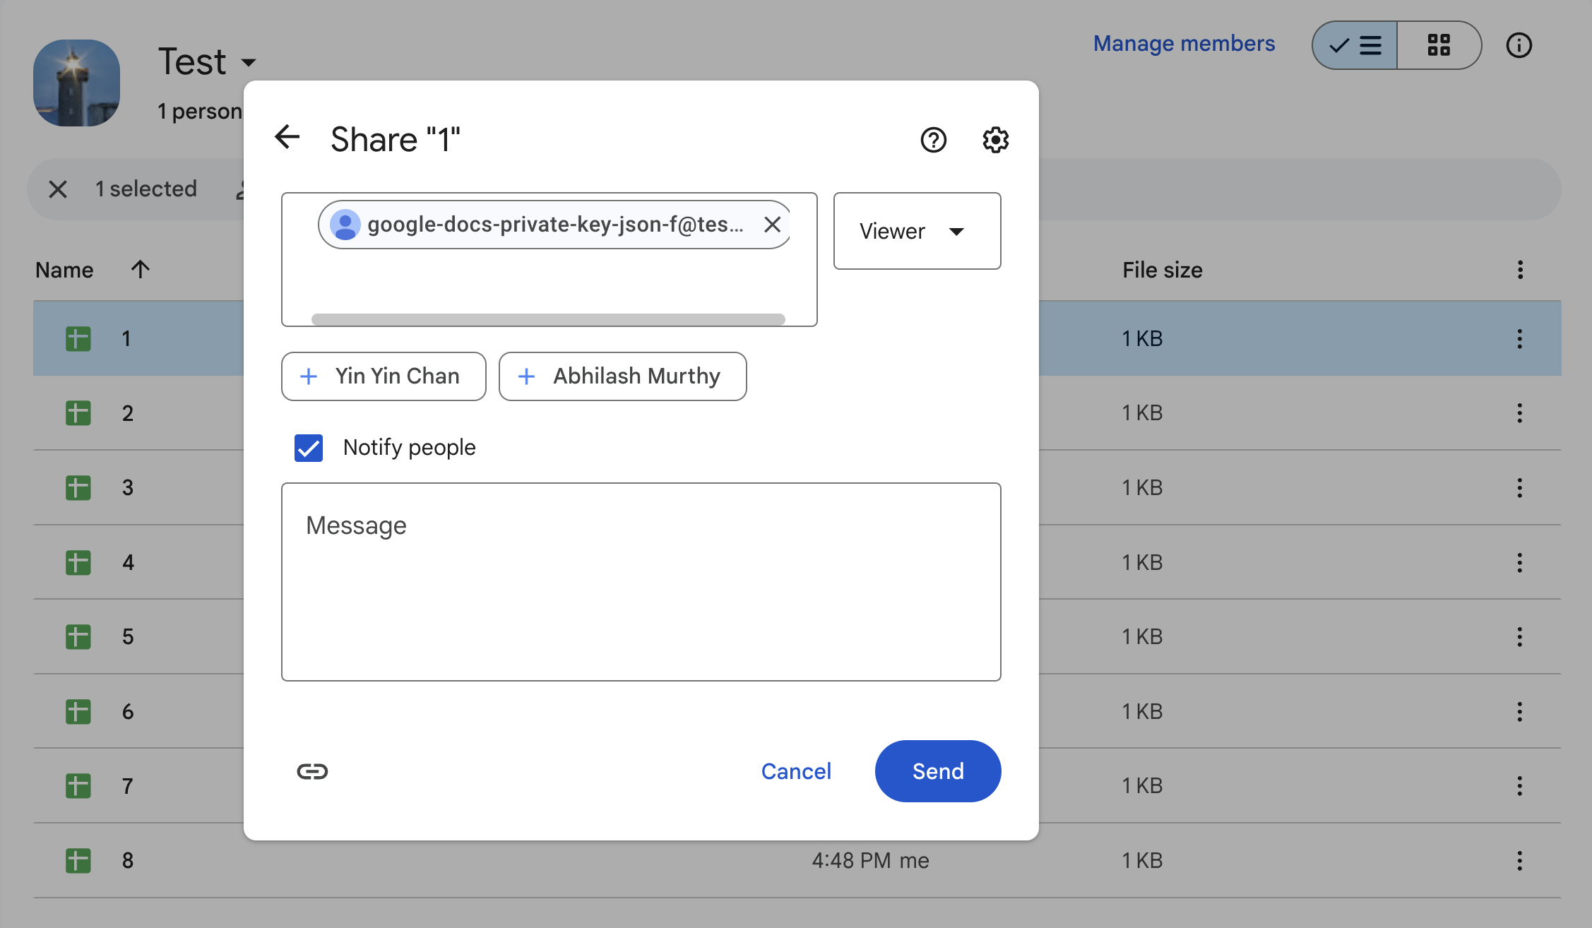Open the Manage members link
Image resolution: width=1592 pixels, height=928 pixels.
[x=1184, y=44]
